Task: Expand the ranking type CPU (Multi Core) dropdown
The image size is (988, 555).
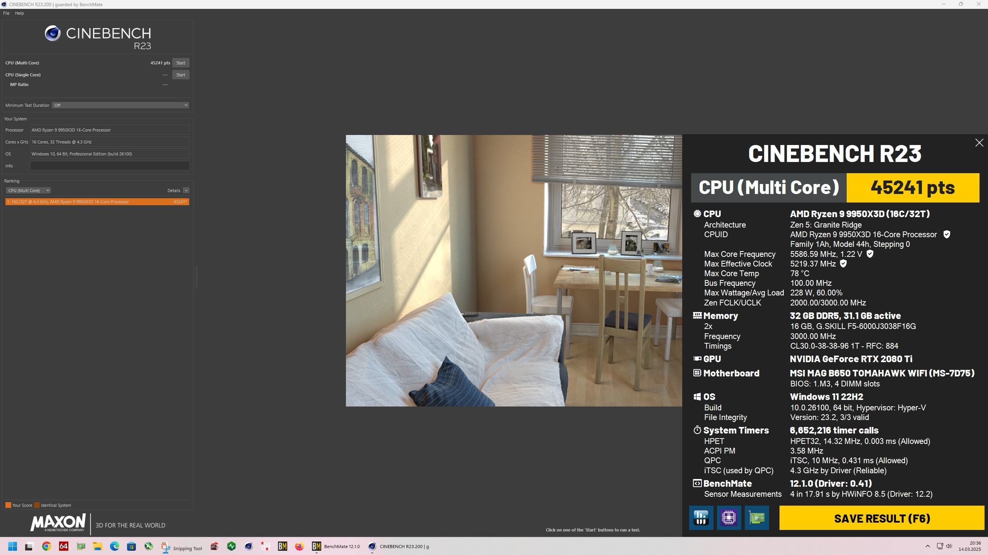Action: coord(28,191)
